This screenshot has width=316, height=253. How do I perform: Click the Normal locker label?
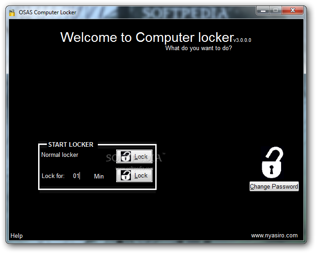pyautogui.click(x=60, y=155)
